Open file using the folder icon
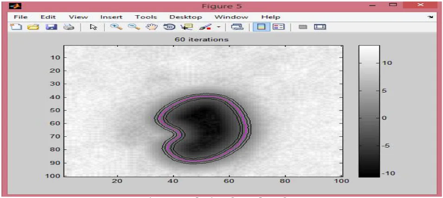The image size is (443, 198). 33,27
